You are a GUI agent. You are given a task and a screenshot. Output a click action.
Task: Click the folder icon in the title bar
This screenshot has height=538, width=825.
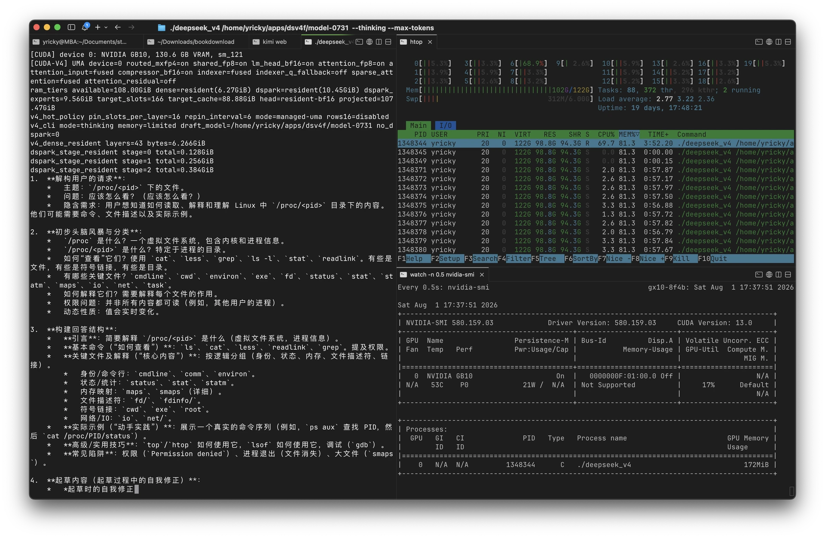pyautogui.click(x=162, y=28)
